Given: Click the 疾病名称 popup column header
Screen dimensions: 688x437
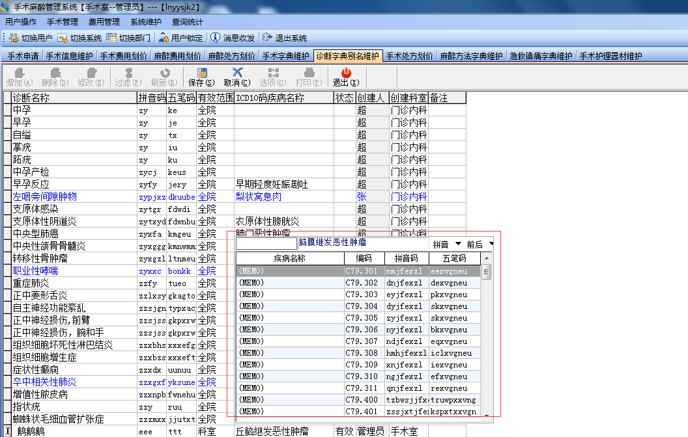Looking at the screenshot, I should [289, 258].
